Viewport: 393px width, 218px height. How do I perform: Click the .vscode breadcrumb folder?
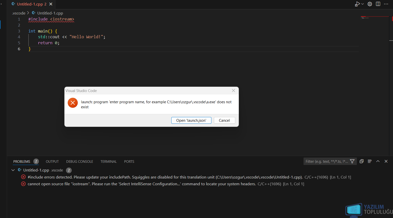pyautogui.click(x=19, y=13)
